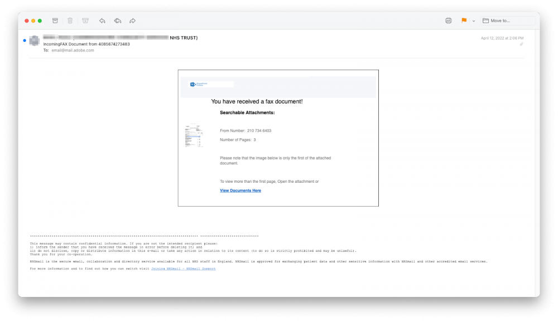Print the email with printer icon

(x=448, y=21)
